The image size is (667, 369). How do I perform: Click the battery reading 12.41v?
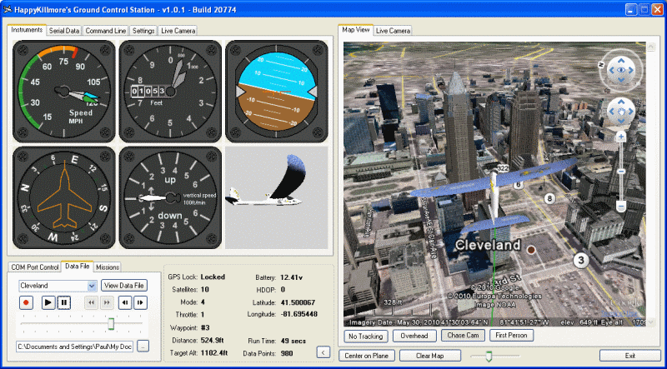(x=291, y=277)
